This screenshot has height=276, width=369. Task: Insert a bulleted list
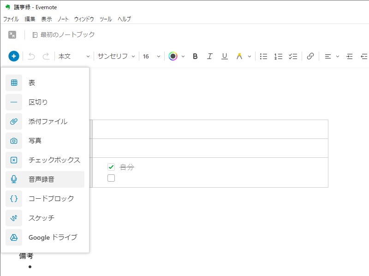coord(263,56)
